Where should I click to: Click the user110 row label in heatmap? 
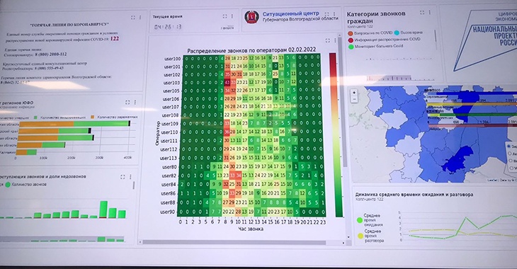(170, 132)
